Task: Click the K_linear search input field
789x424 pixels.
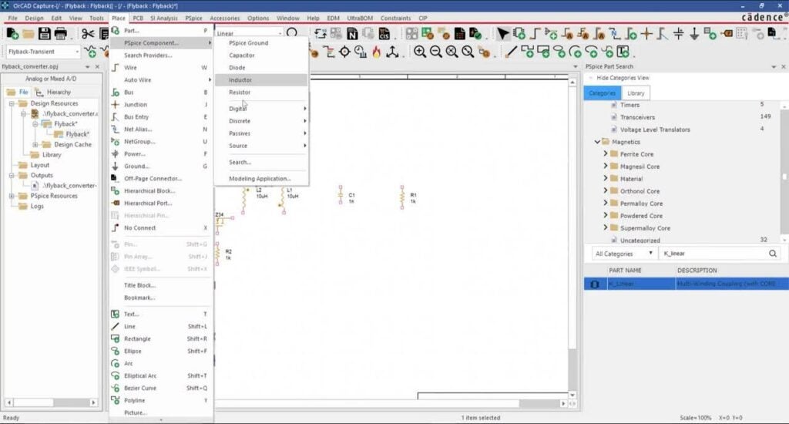Action: tap(713, 254)
